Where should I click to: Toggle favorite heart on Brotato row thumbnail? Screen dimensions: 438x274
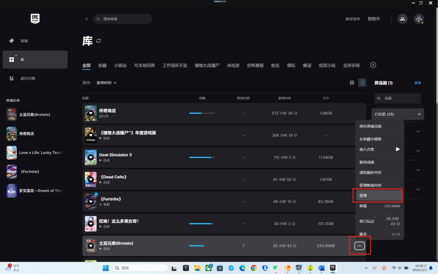click(x=91, y=246)
